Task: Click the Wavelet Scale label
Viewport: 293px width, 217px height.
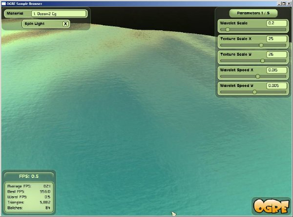Action: coord(234,23)
